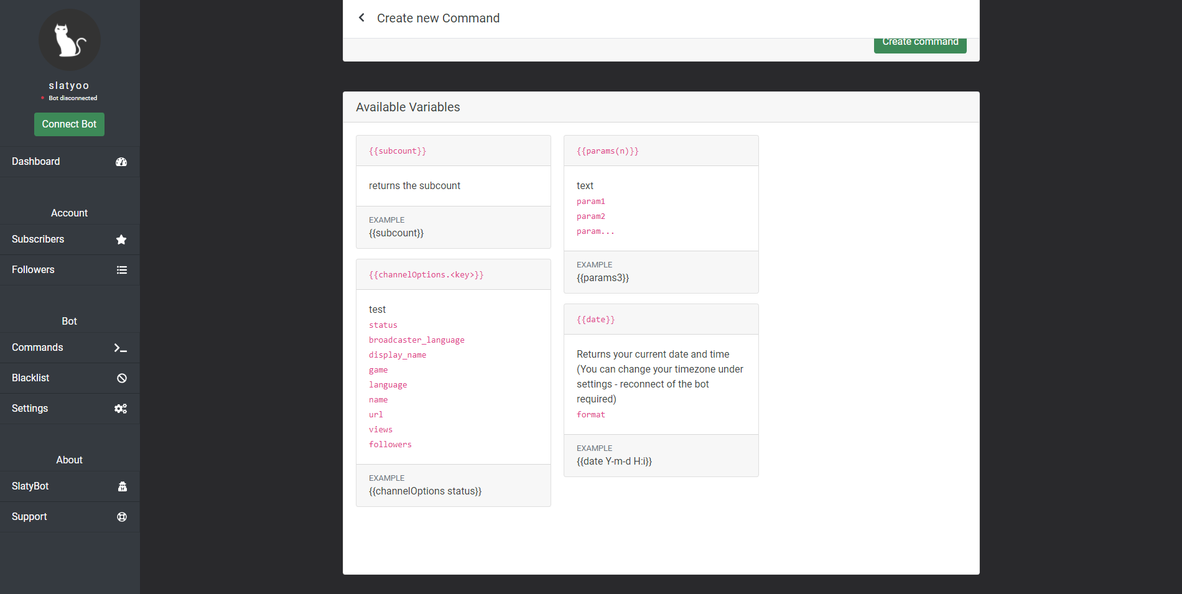Open the Subscribers menu entry

click(x=38, y=239)
